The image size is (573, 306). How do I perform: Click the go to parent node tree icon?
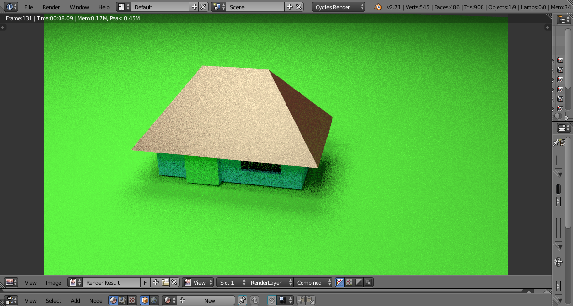tap(254, 301)
